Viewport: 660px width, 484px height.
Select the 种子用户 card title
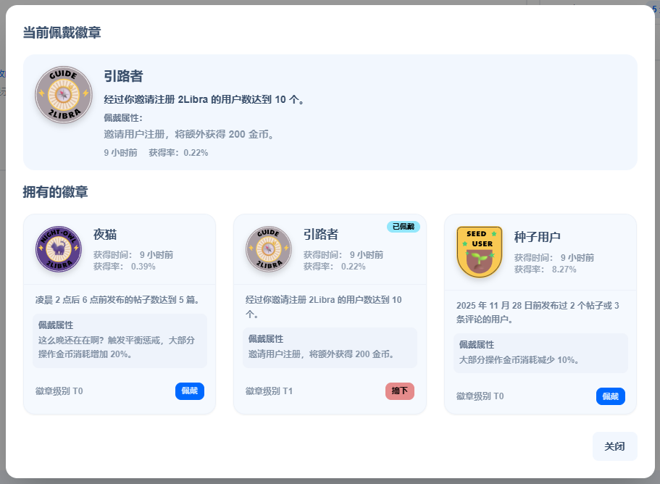click(x=537, y=238)
